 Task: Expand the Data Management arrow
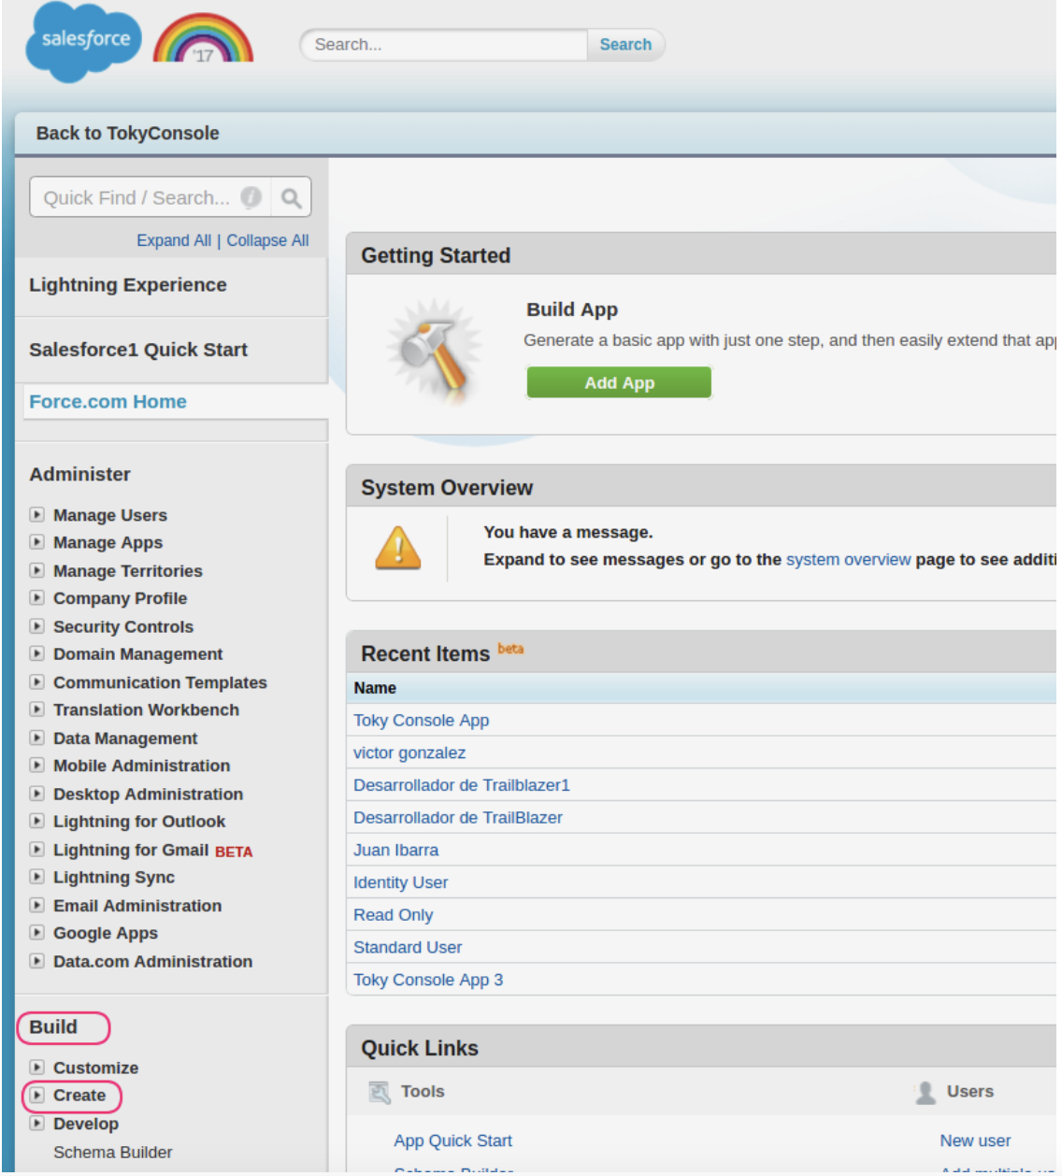[36, 738]
